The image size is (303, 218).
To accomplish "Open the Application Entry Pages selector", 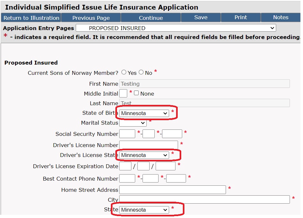I will point(176,28).
